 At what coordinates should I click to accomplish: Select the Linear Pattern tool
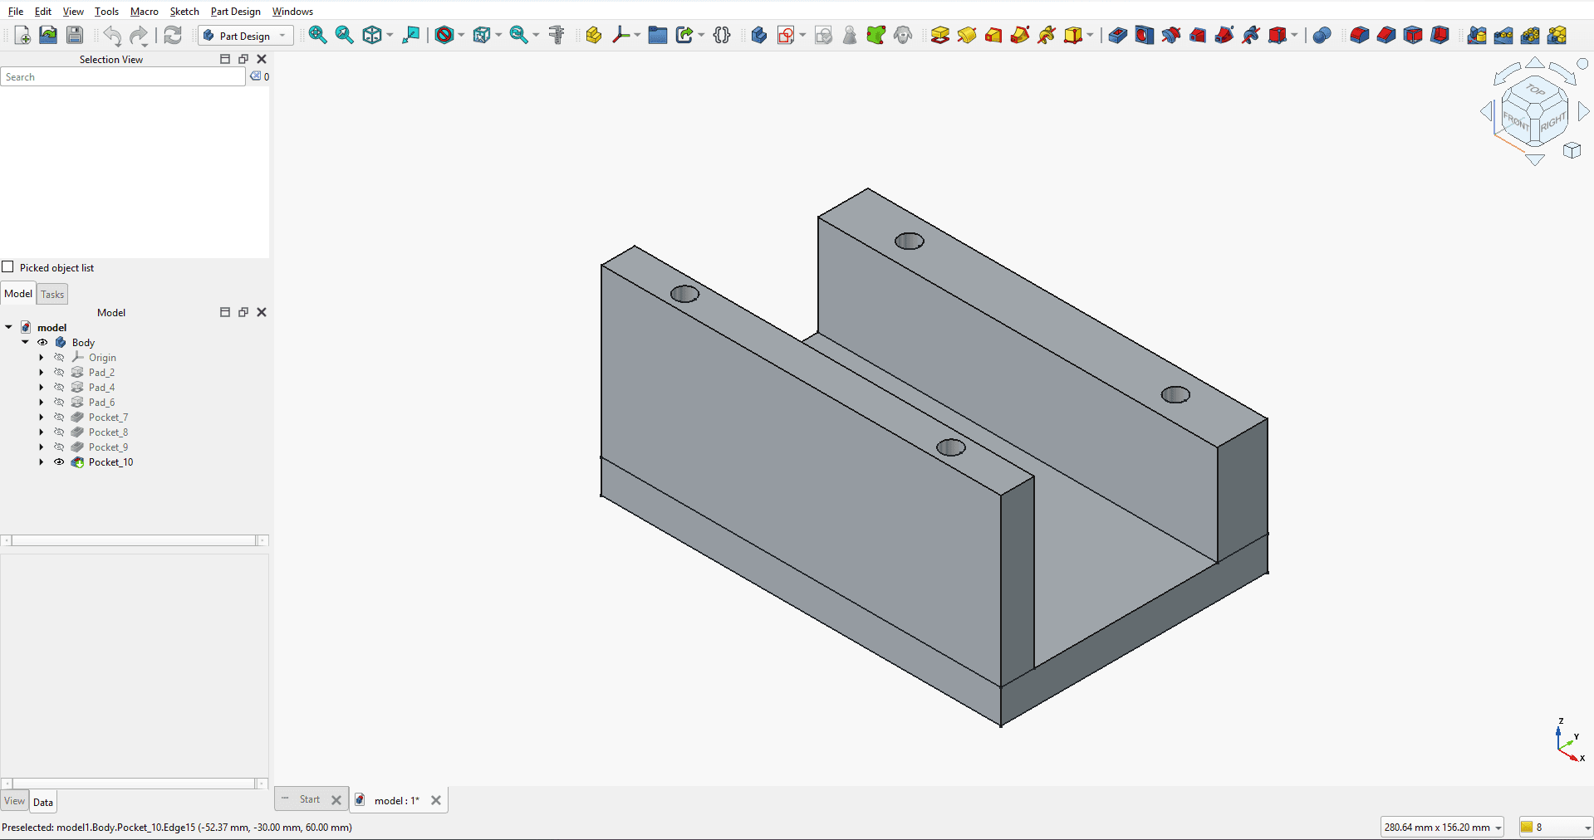1503,35
